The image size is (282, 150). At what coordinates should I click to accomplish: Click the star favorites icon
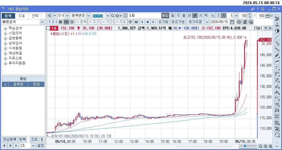(117, 16)
